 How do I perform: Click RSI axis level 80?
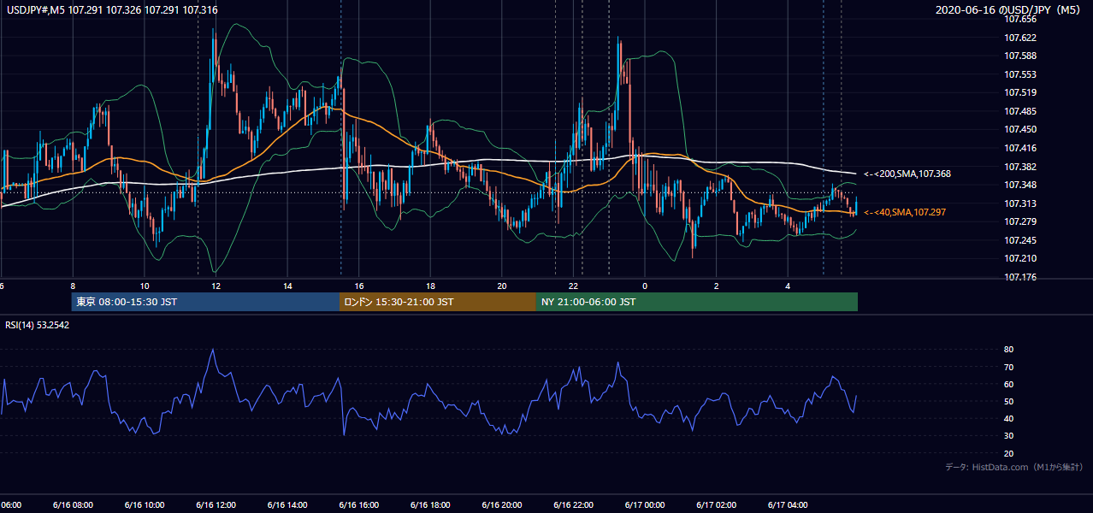click(1008, 350)
